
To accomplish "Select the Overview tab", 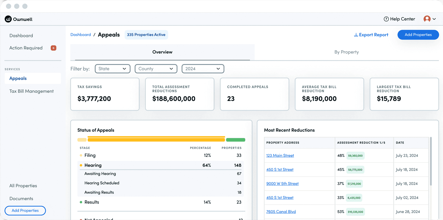I will coord(162,52).
